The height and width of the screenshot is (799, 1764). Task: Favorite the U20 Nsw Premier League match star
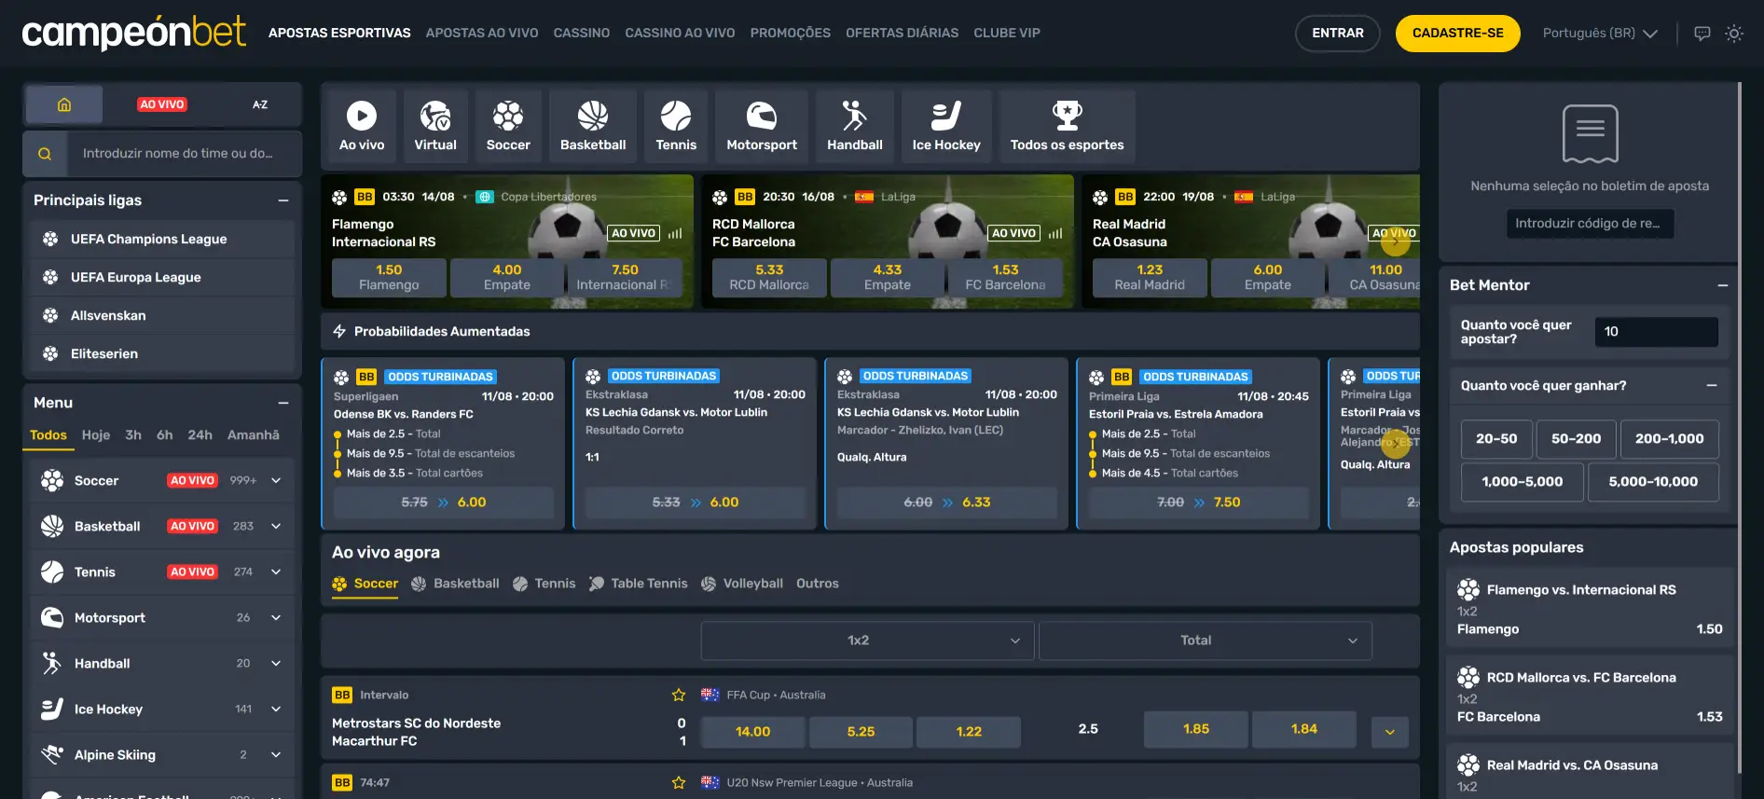[679, 782]
